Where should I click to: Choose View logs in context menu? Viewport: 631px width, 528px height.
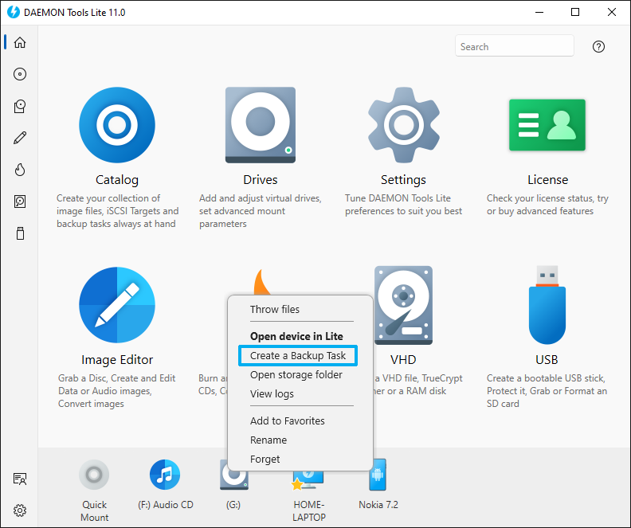(x=272, y=393)
